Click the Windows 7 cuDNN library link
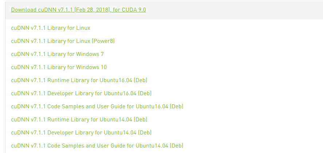 click(x=57, y=54)
